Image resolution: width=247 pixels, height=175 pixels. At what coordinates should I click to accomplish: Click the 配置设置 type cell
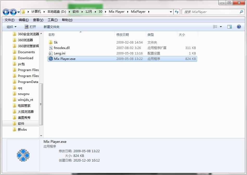click(154, 53)
